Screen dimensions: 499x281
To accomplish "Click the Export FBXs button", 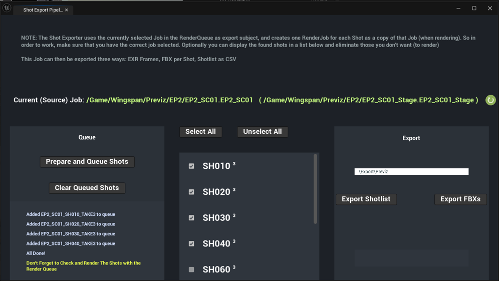I will coord(460,199).
